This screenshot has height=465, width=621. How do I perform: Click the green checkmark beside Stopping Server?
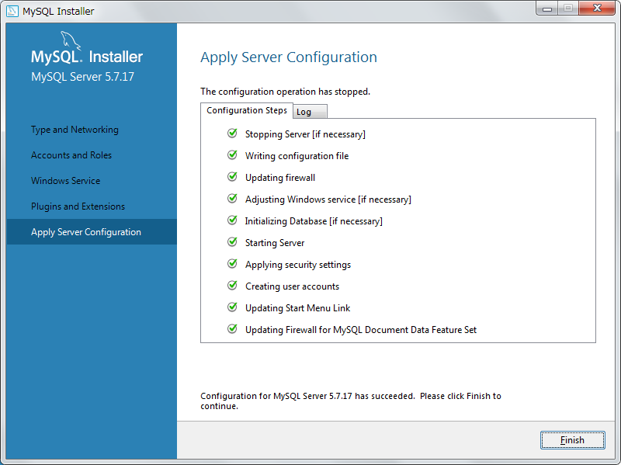click(232, 134)
